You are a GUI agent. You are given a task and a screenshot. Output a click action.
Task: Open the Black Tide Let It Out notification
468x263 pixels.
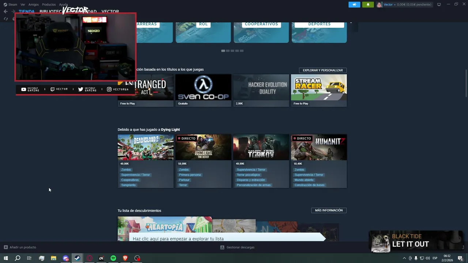point(417,241)
